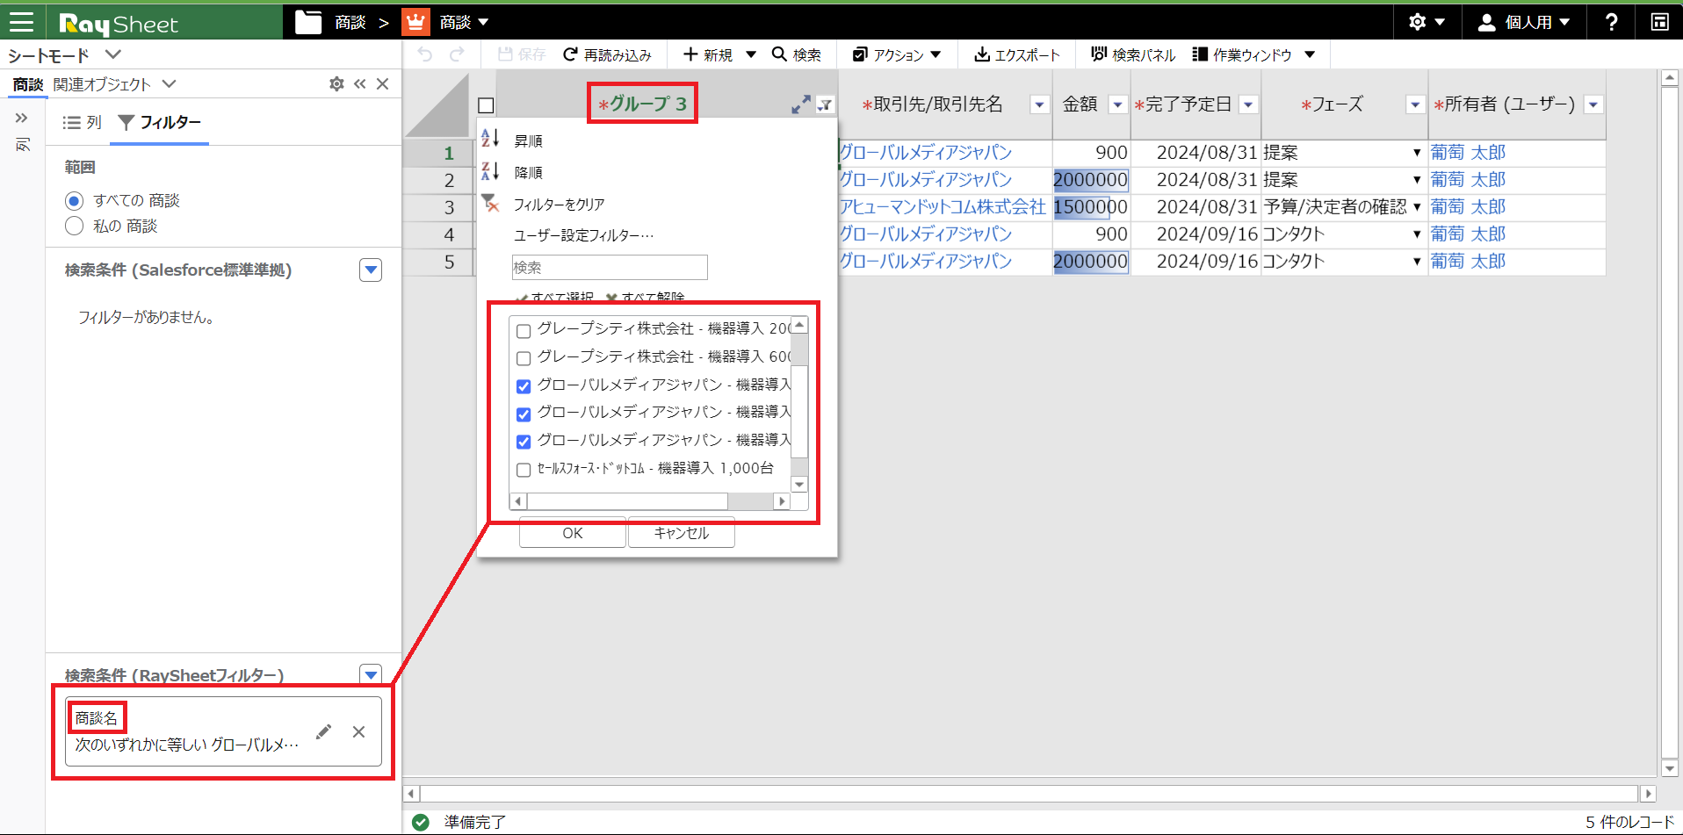Viewport: 1683px width, 835px height.
Task: Click the window layout icon at top right
Action: (1659, 22)
